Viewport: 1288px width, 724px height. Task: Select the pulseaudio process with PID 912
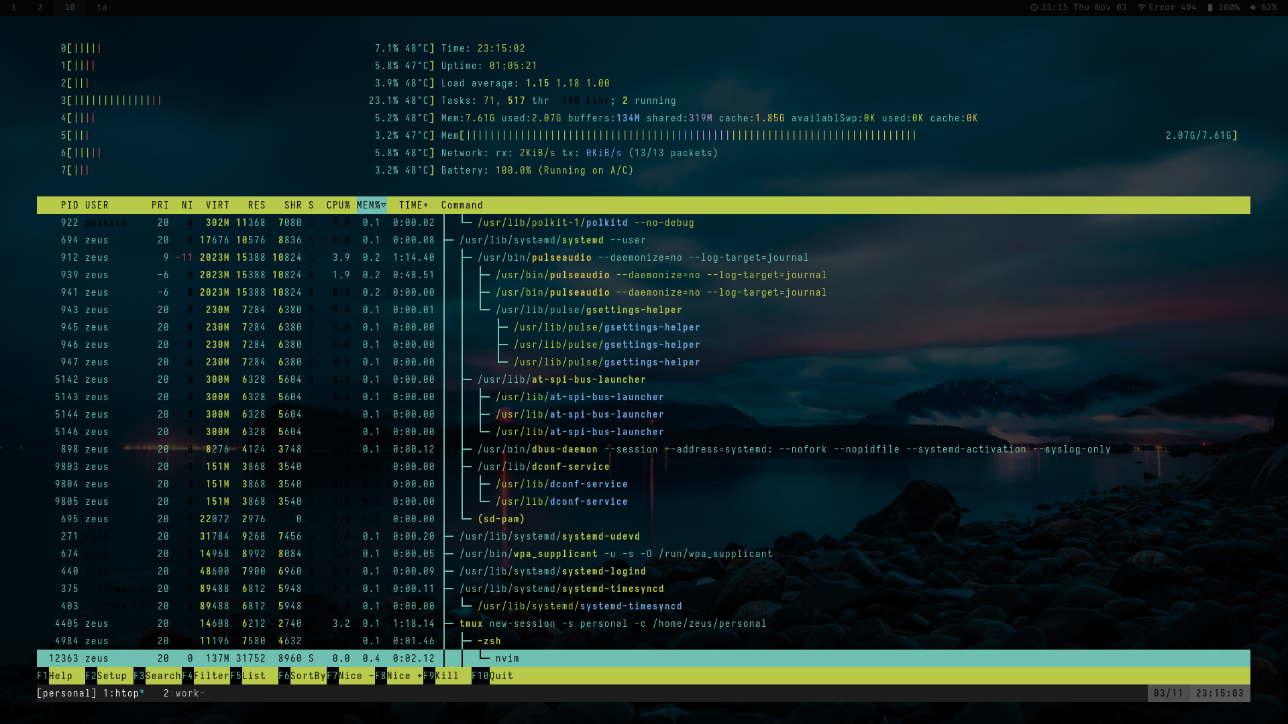pos(643,257)
